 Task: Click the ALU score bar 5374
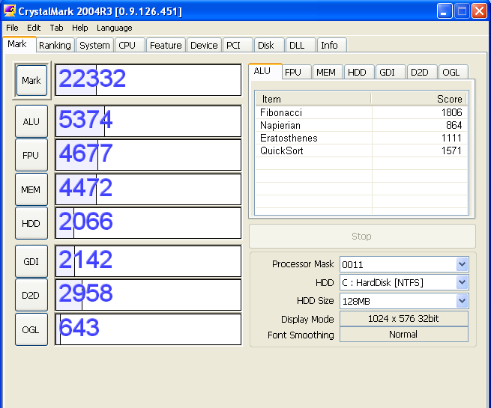click(x=148, y=121)
